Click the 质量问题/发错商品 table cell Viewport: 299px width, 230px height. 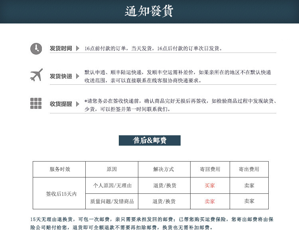[112, 201]
